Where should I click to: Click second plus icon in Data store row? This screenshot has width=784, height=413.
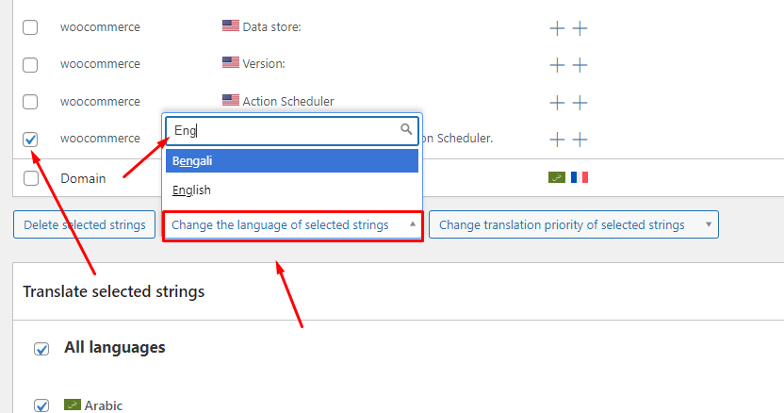(x=580, y=28)
